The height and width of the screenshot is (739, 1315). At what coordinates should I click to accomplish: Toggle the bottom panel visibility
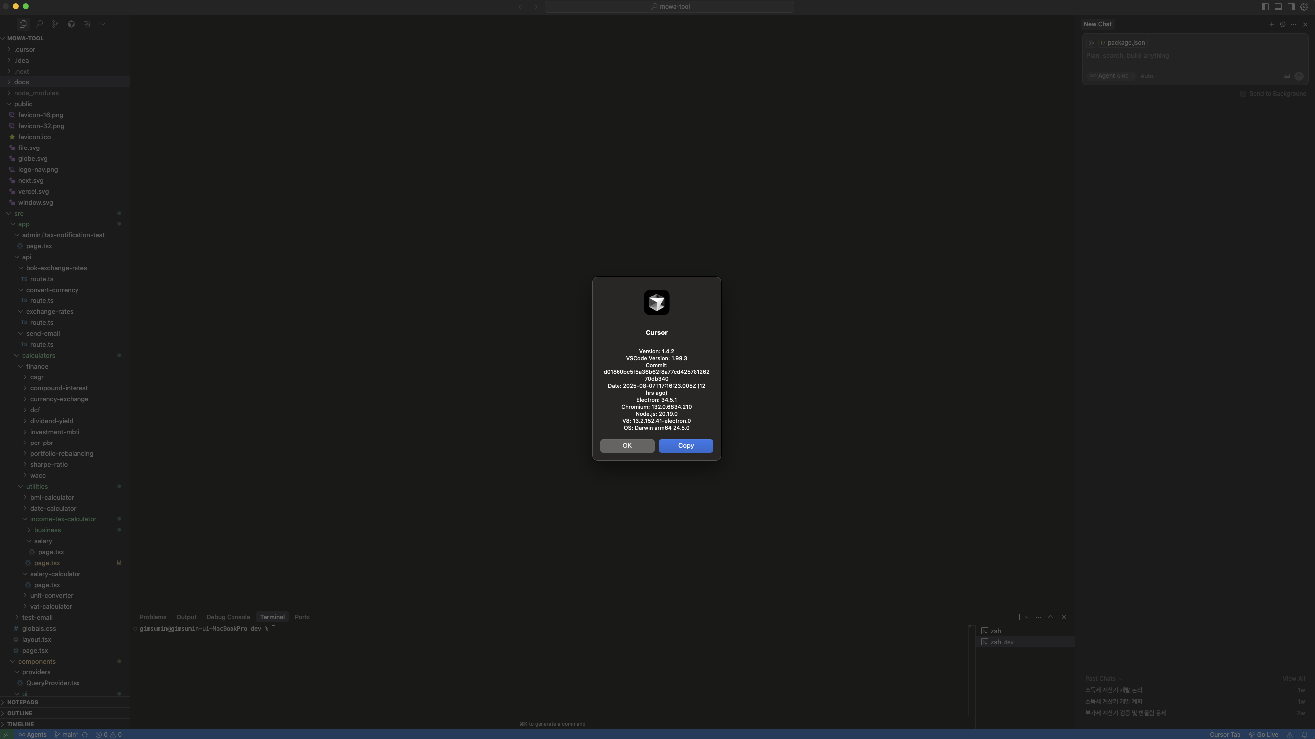(1278, 6)
